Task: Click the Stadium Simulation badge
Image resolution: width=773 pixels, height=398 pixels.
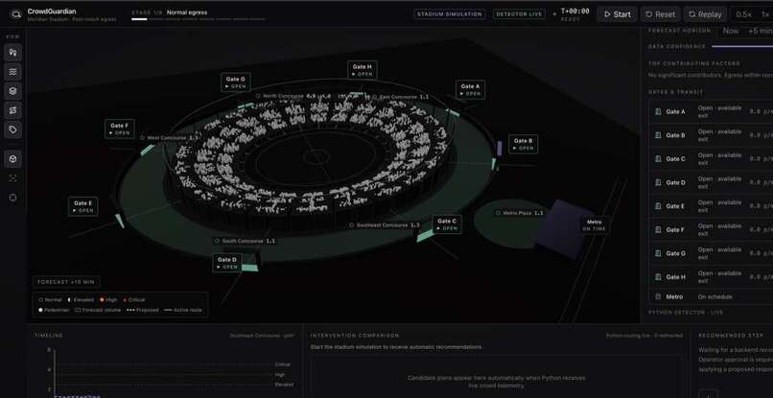Action: click(449, 14)
